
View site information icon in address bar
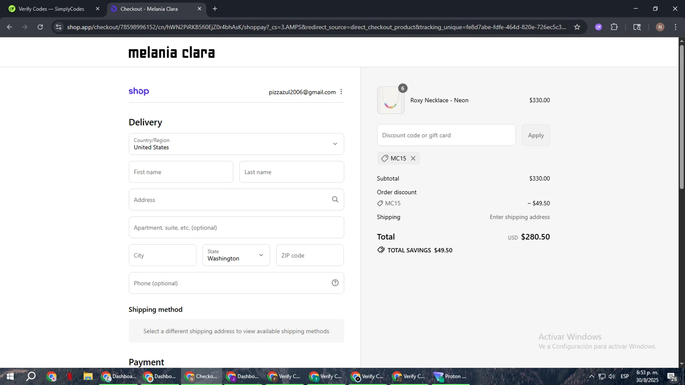point(58,27)
